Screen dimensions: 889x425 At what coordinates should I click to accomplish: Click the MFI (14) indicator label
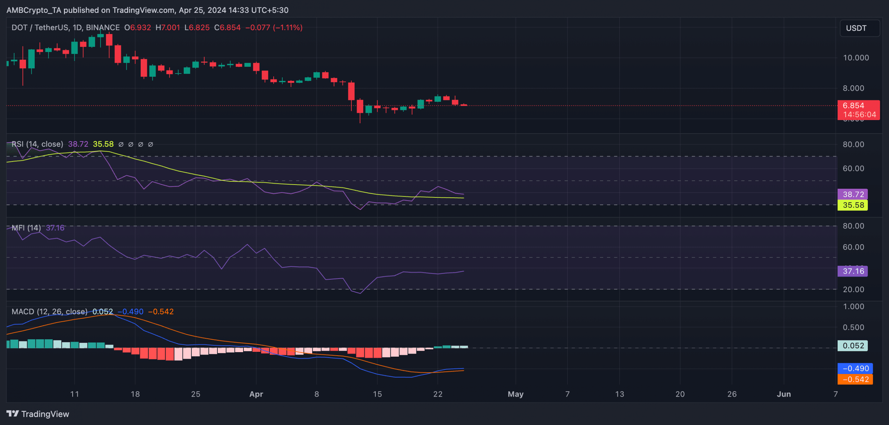tap(26, 228)
